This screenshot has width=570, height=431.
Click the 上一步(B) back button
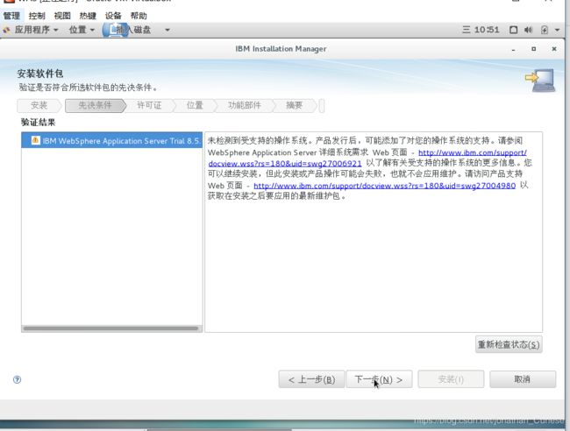point(311,379)
